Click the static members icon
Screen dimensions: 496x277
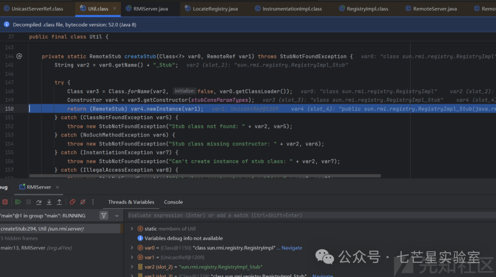pyautogui.click(x=140, y=229)
